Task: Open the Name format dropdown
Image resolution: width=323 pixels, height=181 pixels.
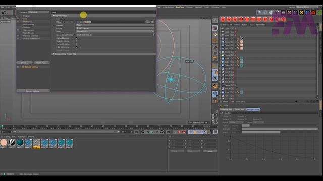Action: 115,31
